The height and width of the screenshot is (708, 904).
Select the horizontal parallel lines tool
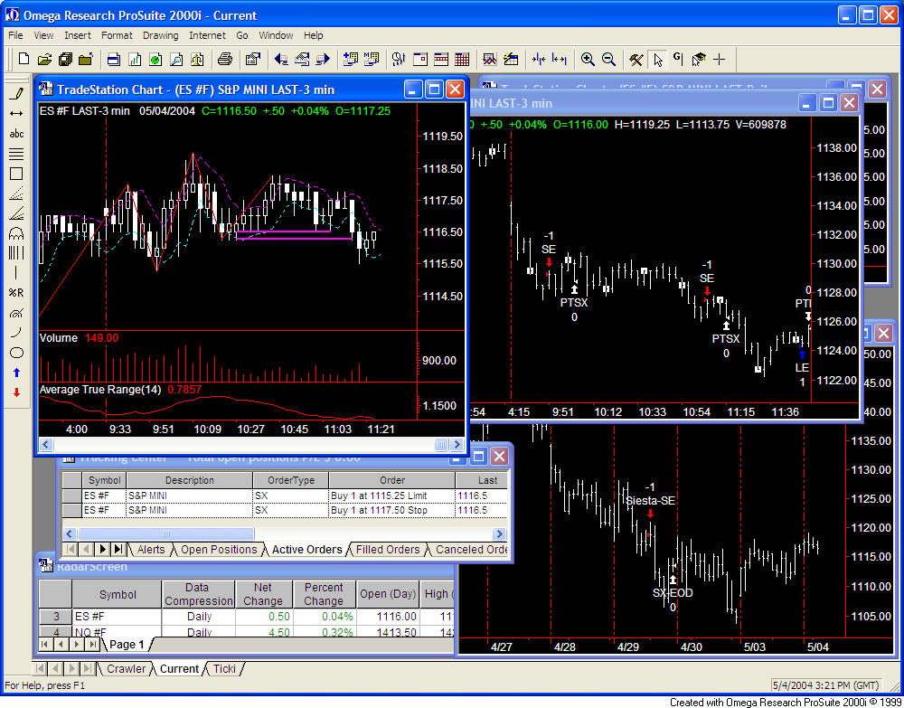pos(16,154)
